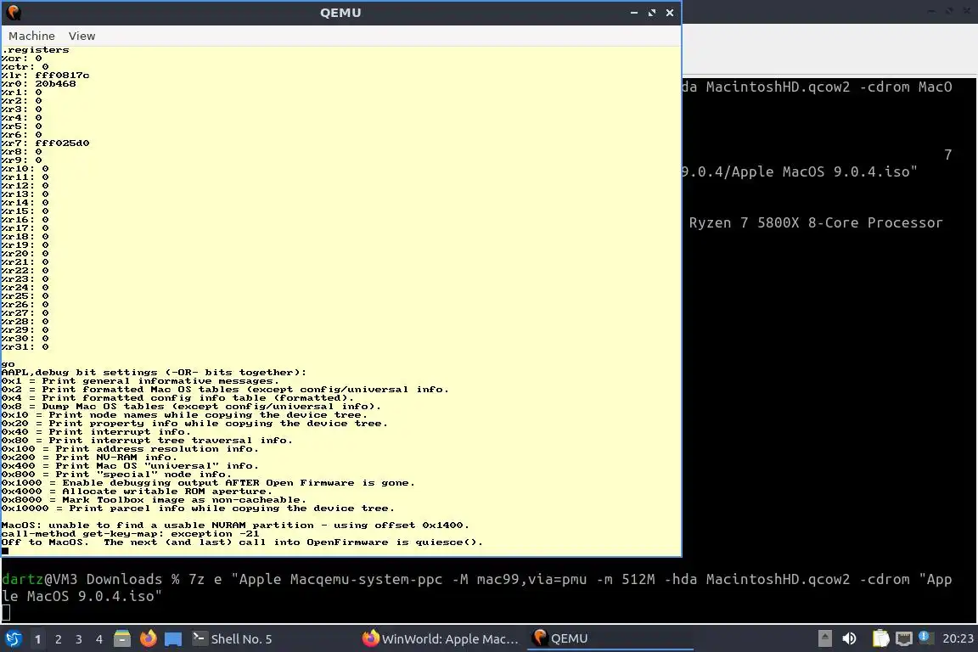Viewport: 978px width, 652px height.
Task: Switch to workspace 2
Action: click(x=58, y=639)
